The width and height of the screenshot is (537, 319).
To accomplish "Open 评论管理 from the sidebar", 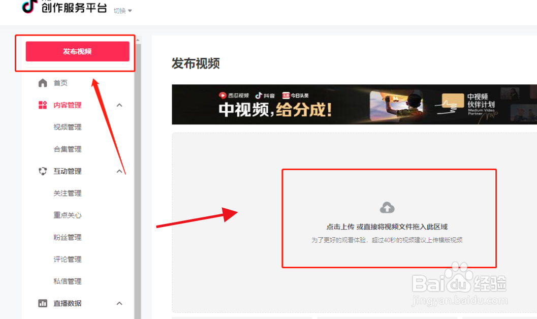I will coord(67,259).
